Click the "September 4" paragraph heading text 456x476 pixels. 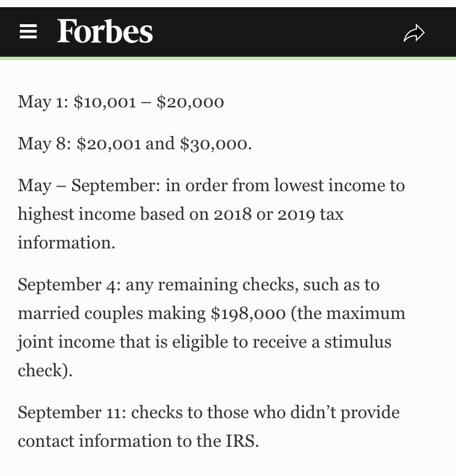tap(68, 285)
